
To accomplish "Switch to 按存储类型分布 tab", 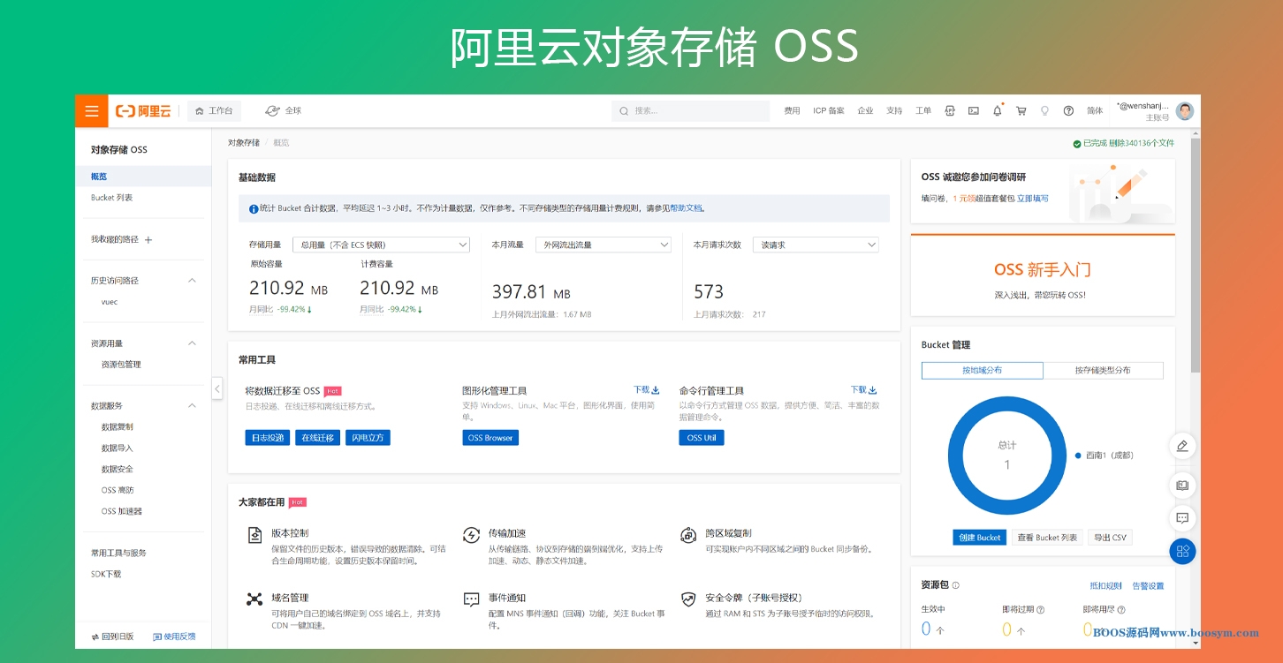I will point(1103,371).
